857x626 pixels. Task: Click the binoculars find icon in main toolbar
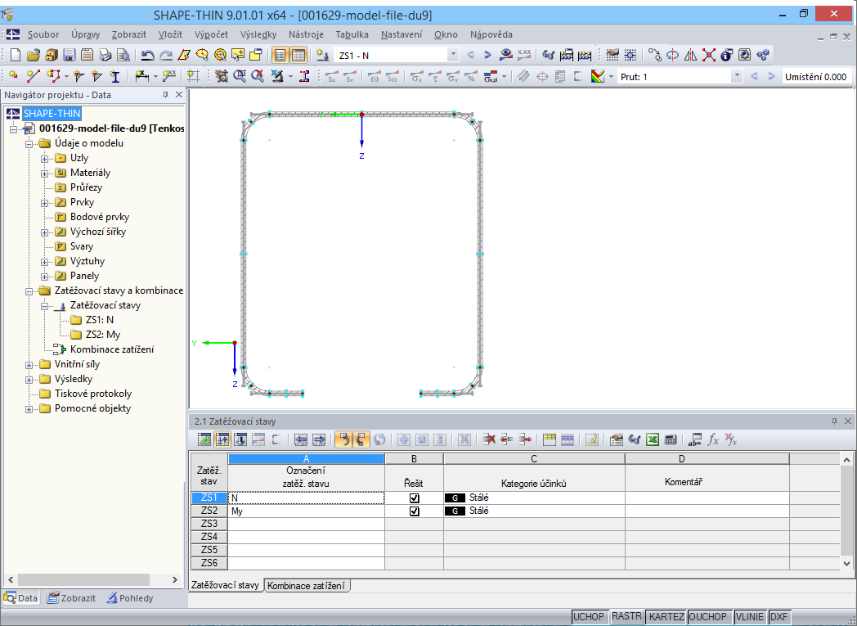[x=548, y=55]
